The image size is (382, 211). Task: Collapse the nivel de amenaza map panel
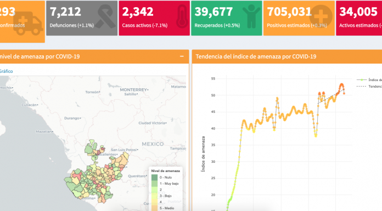182,56
